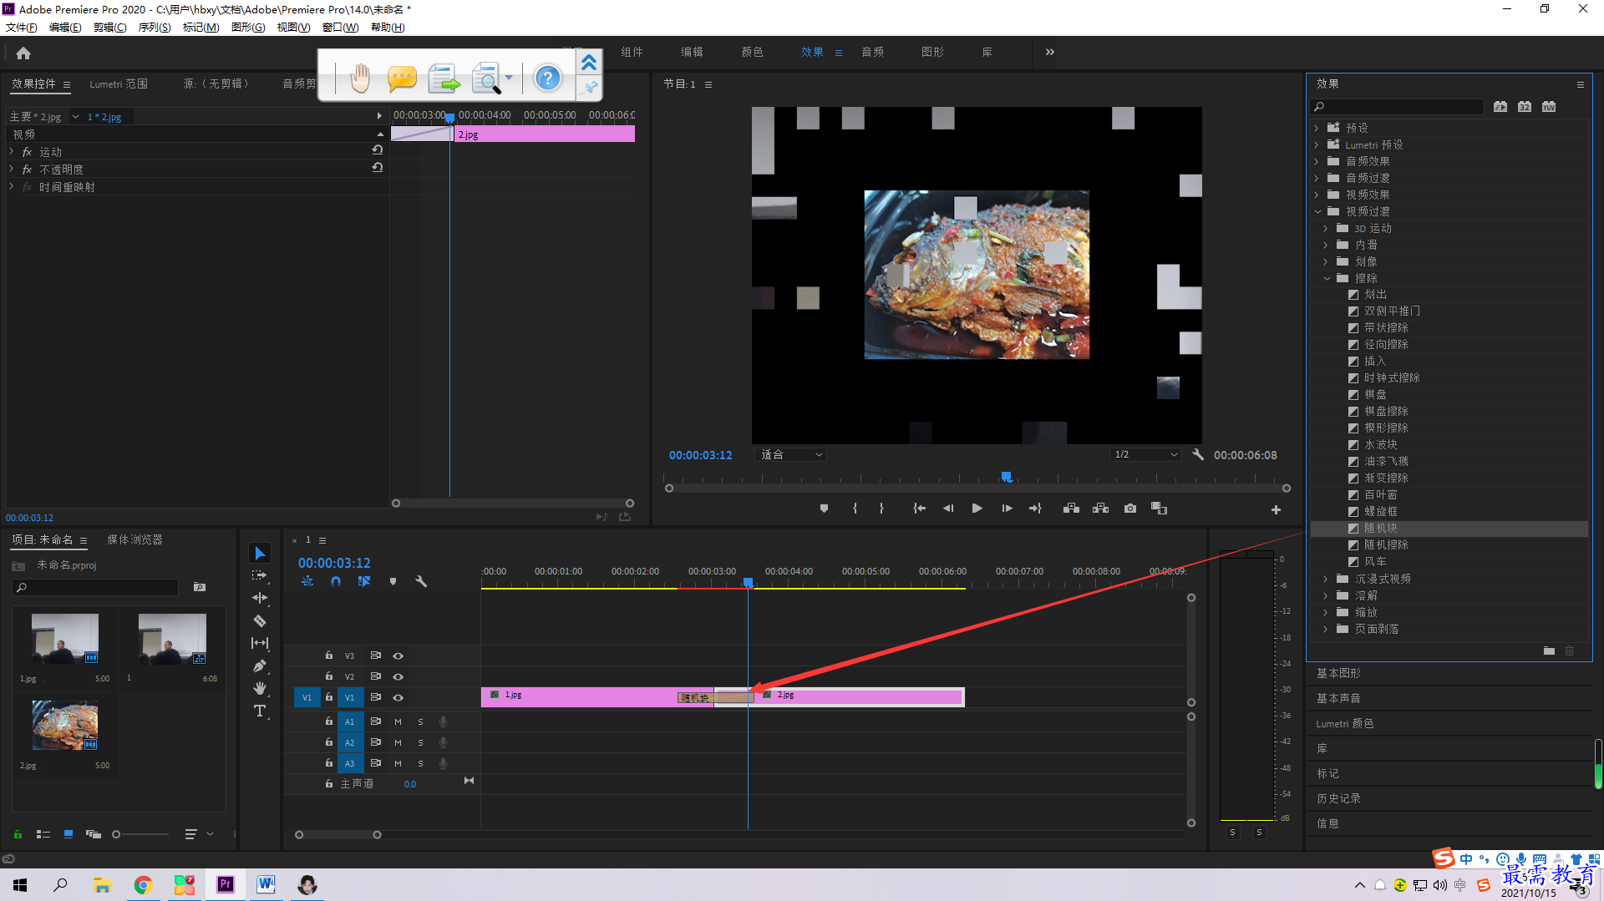The width and height of the screenshot is (1604, 901).
Task: Switch project panel to list view
Action: 43,834
